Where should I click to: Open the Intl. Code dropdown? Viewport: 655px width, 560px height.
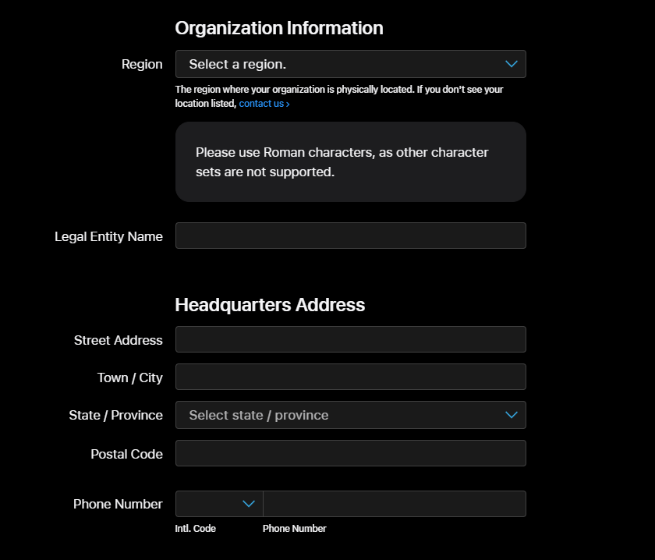pyautogui.click(x=219, y=504)
